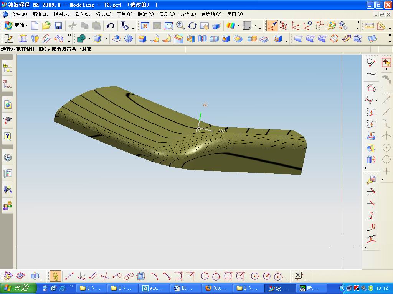The width and height of the screenshot is (393, 294).
Task: Open the dropdown beside the blue datum cube icon
Action: (x=106, y=39)
